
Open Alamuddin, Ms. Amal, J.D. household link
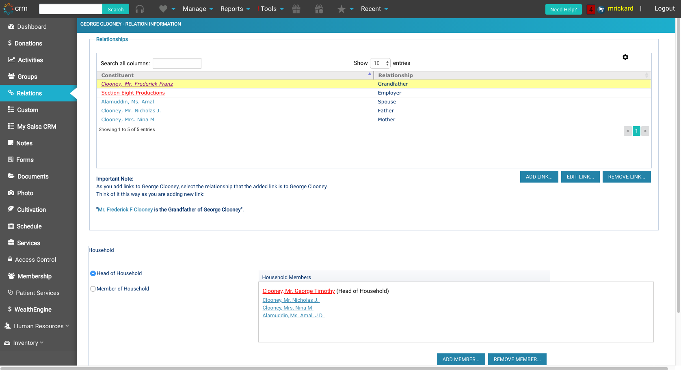[294, 316]
